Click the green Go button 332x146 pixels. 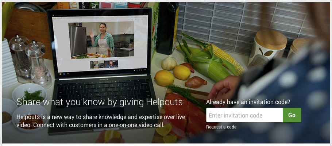[x=292, y=115]
